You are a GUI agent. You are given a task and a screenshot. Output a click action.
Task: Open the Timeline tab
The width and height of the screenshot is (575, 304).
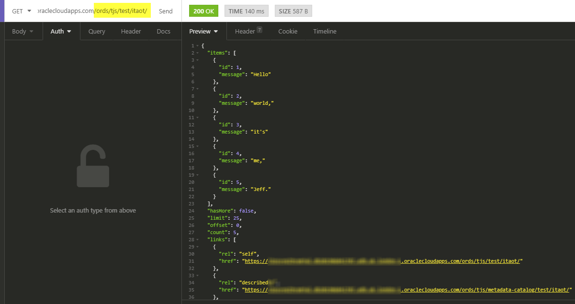click(325, 31)
